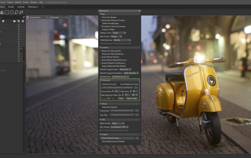Open the autosave size unit dropdown

click(134, 95)
